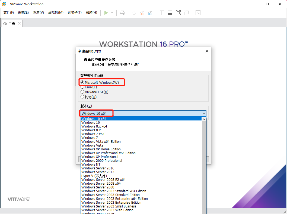The width and height of the screenshot is (287, 214).
Task: Select the 其他(O) radio button
Action: click(82, 97)
